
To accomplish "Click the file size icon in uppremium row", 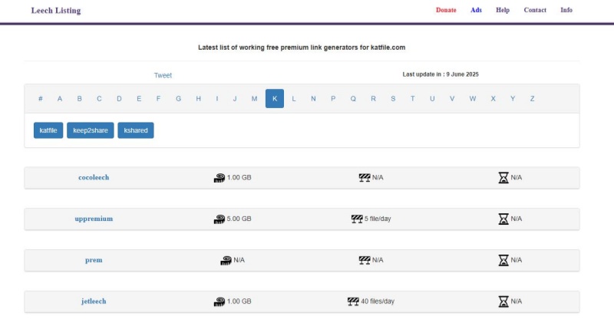I will pyautogui.click(x=220, y=219).
